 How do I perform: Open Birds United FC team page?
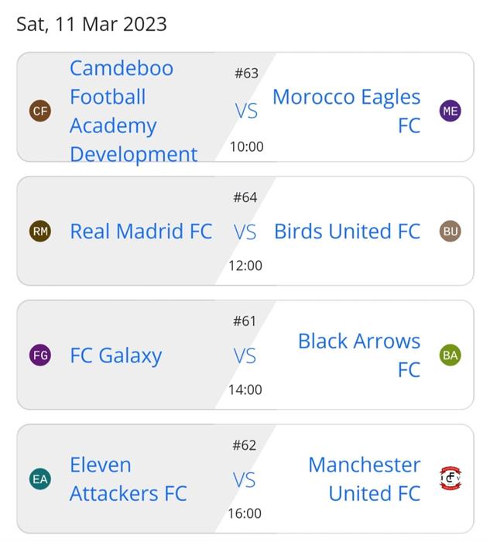348,231
